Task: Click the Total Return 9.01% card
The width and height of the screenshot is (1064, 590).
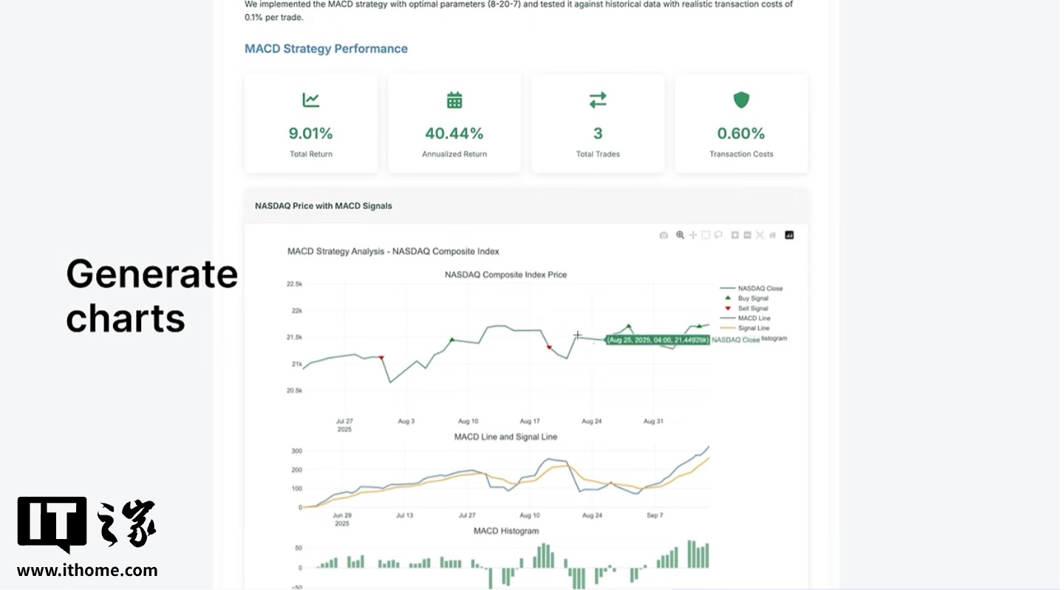Action: click(311, 124)
